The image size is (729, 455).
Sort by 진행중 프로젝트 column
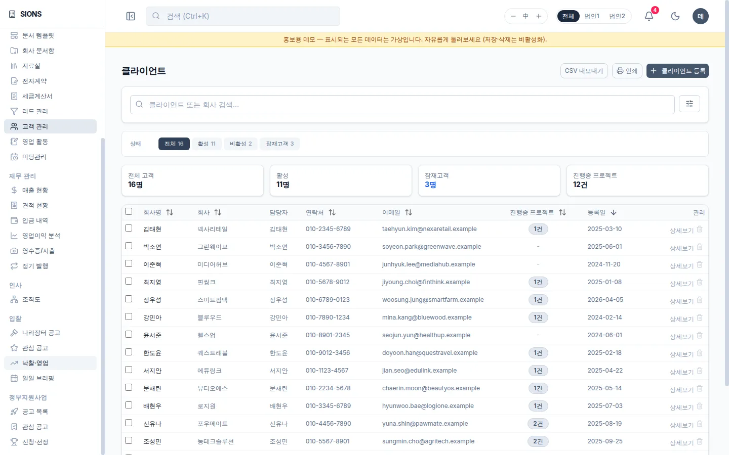tap(538, 212)
